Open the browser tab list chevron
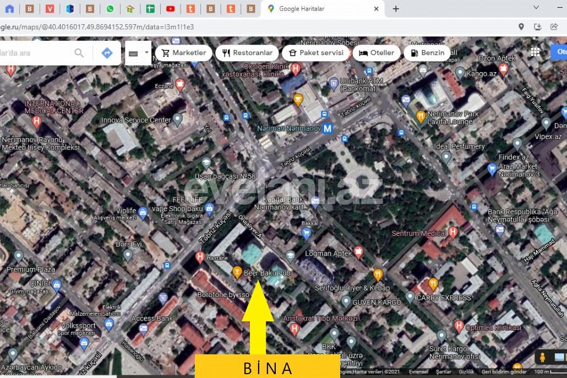567x378 pixels. pos(536,7)
